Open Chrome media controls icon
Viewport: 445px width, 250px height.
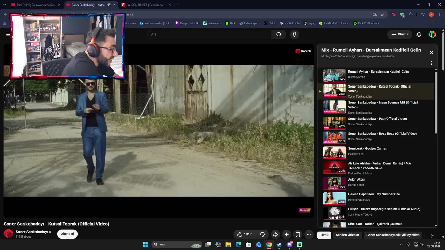tap(423, 15)
